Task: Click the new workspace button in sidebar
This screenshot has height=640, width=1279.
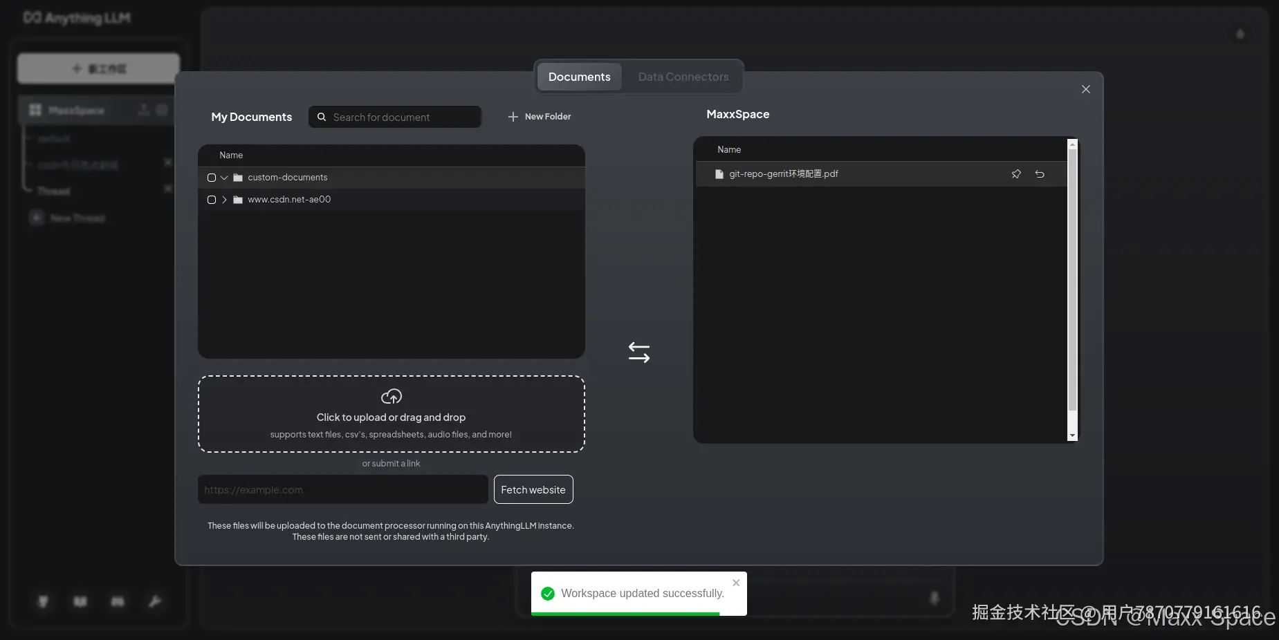Action: [98, 68]
